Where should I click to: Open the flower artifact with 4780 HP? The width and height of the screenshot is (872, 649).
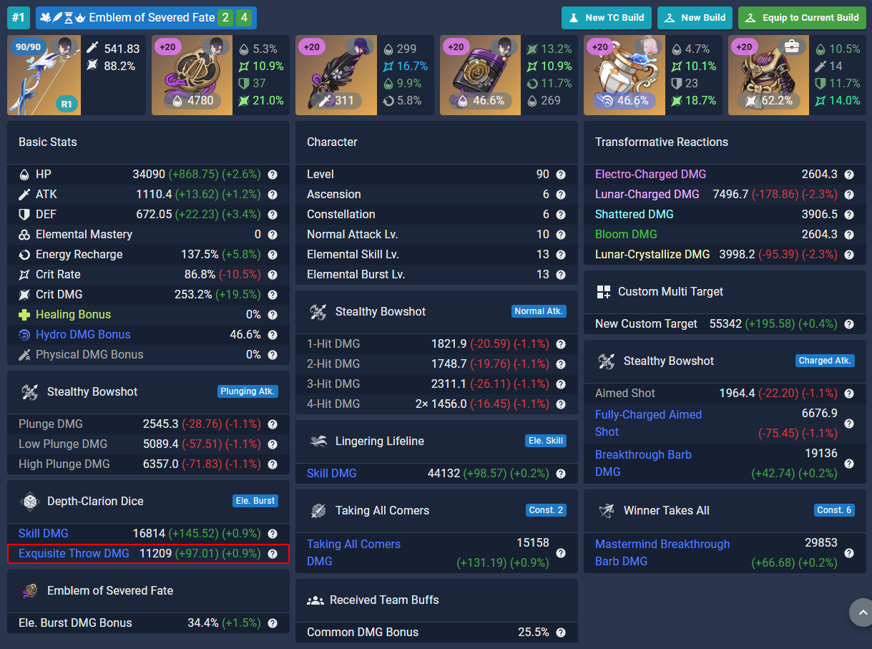click(x=220, y=75)
